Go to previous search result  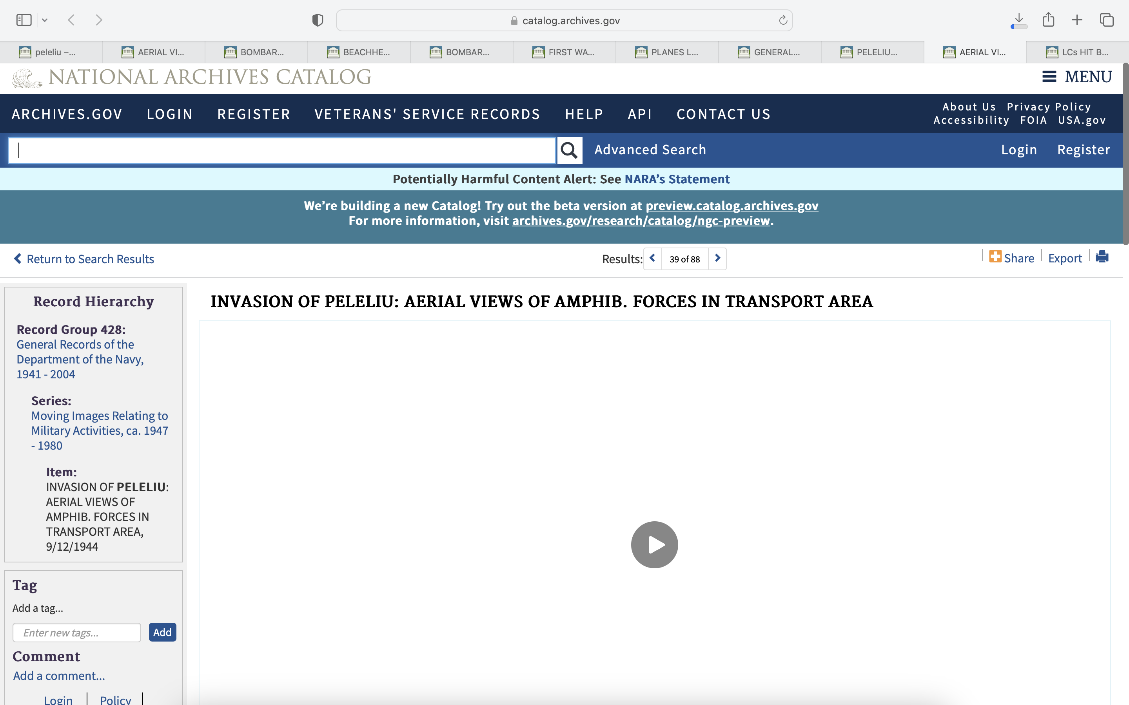click(652, 258)
